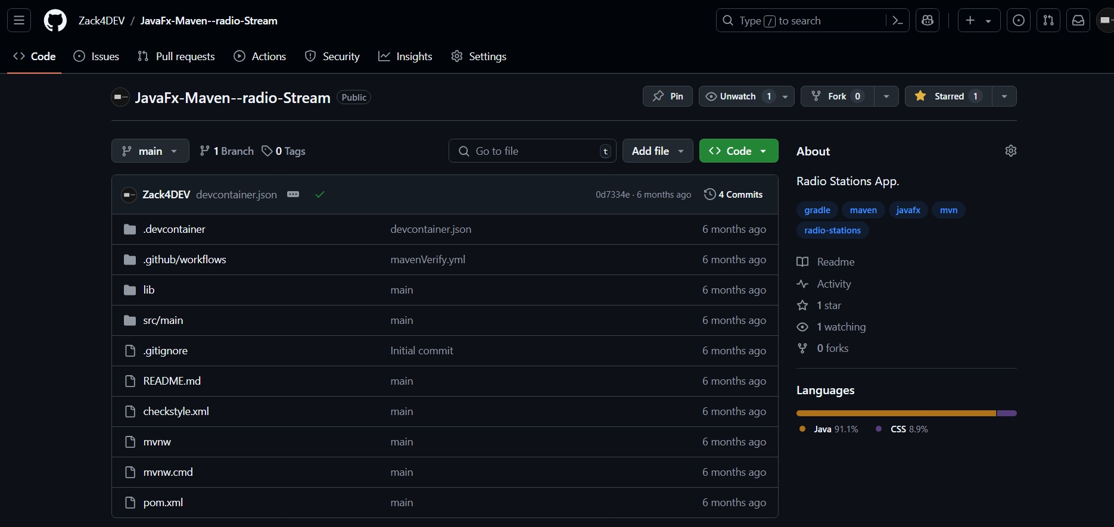Click the checkstyle.xml file icon

(x=130, y=411)
